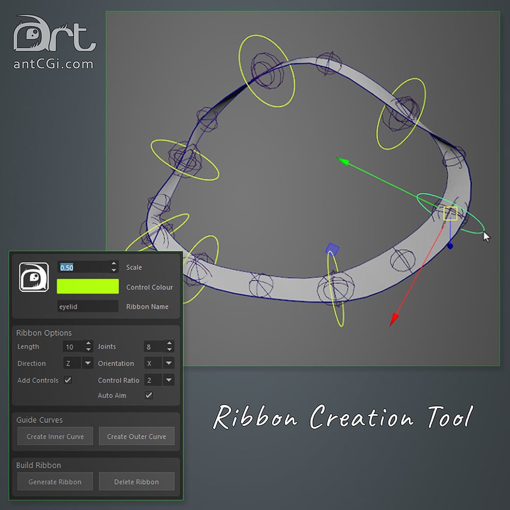
Task: Open the Direction dropdown showing Z
Action: [x=78, y=363]
